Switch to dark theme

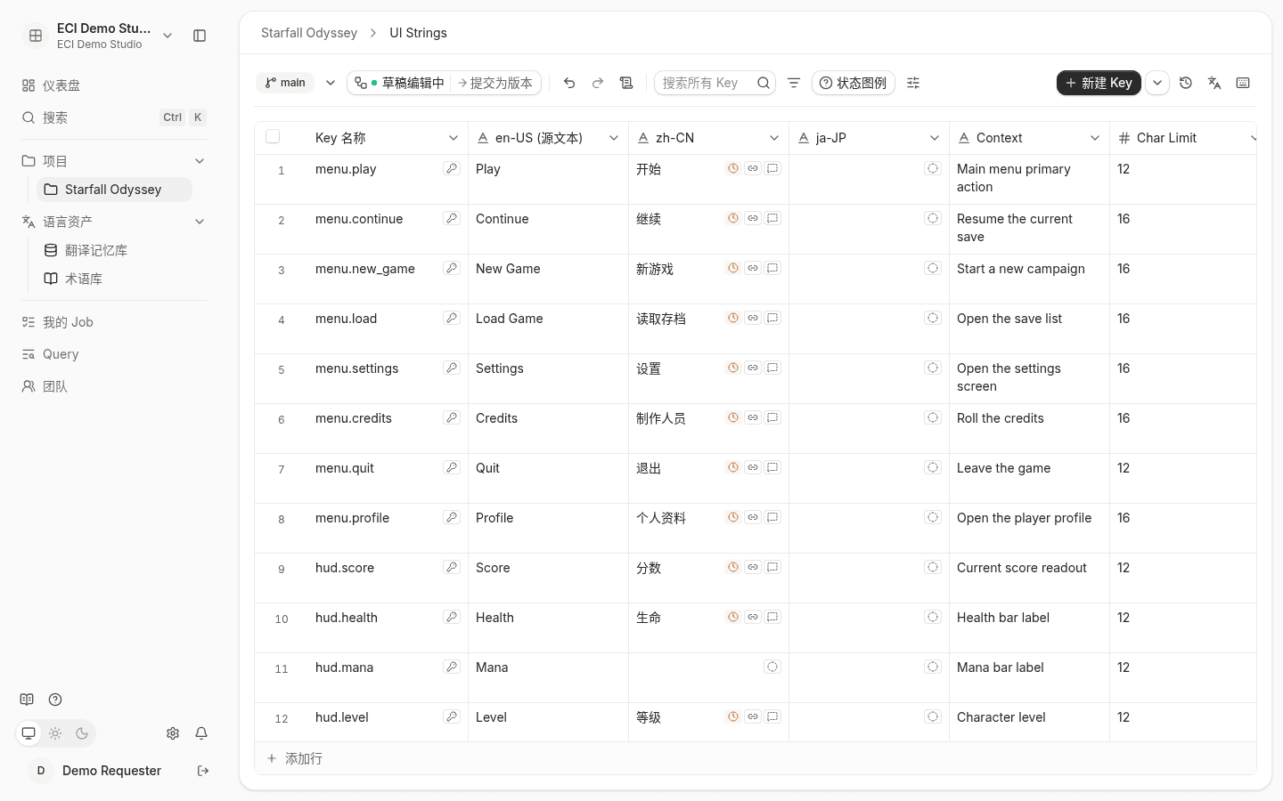click(x=82, y=733)
